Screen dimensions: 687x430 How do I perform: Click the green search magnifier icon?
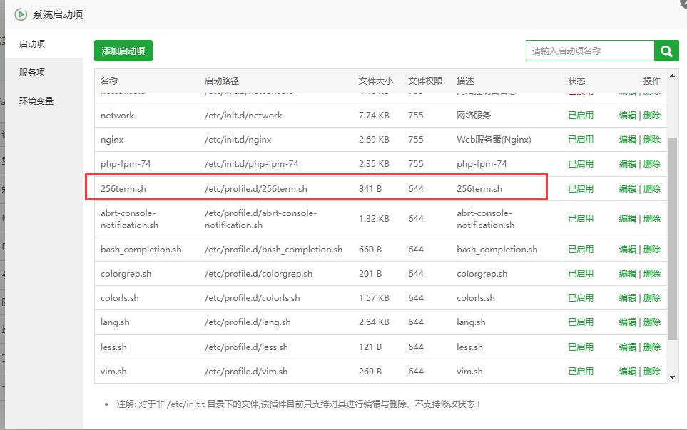[666, 51]
